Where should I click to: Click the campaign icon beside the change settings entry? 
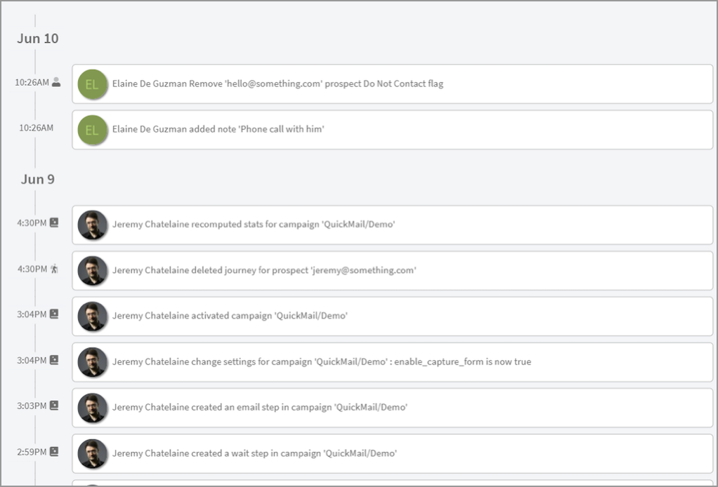54,360
